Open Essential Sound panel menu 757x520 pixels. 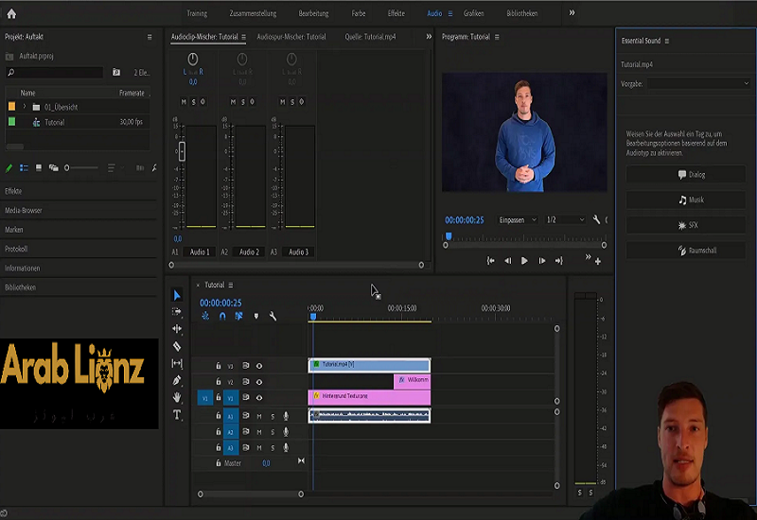(x=667, y=41)
